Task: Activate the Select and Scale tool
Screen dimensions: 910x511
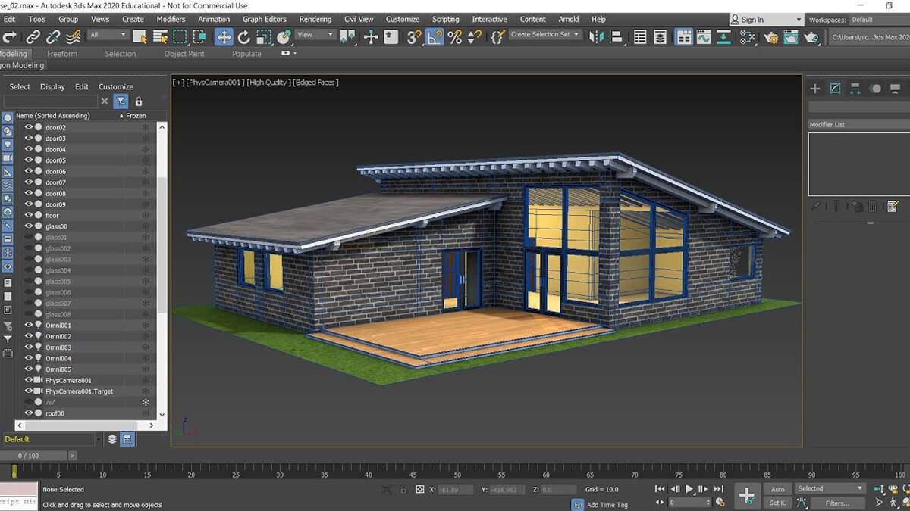Action: click(262, 36)
